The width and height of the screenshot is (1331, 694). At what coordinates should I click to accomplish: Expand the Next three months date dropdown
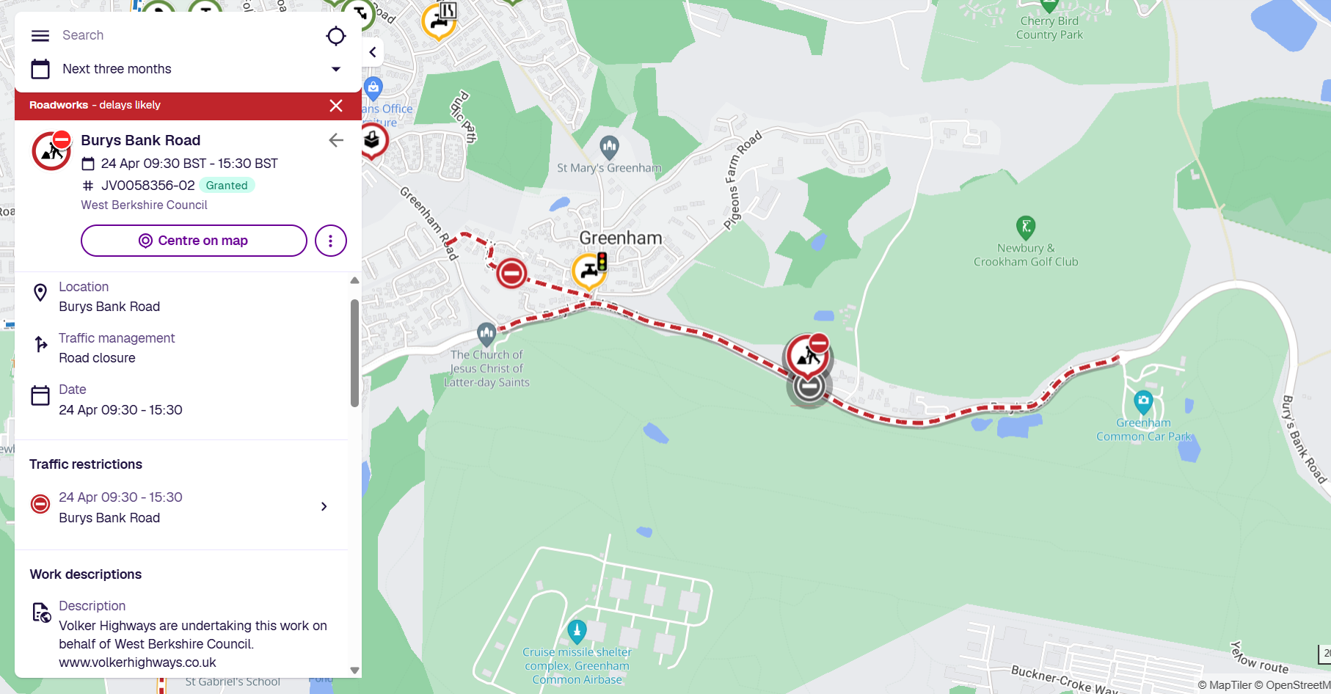tap(336, 69)
